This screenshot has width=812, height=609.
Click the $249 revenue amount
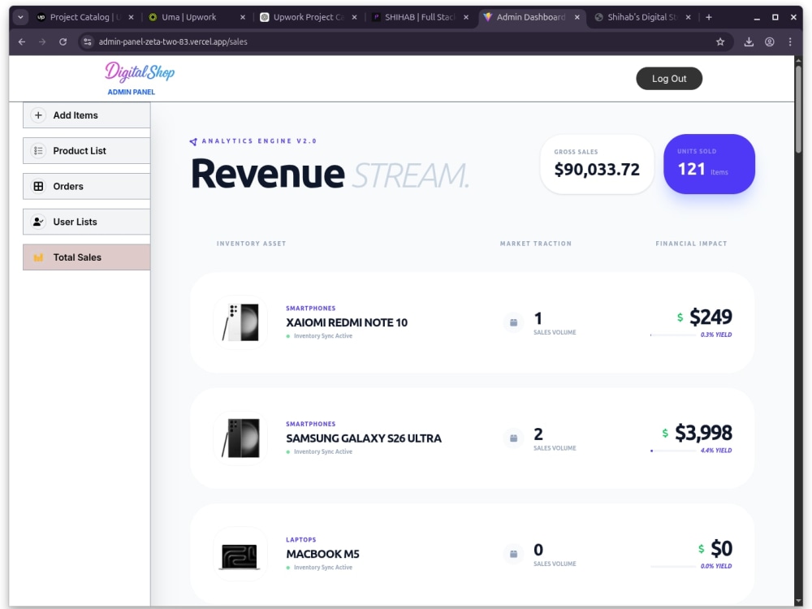coord(710,317)
